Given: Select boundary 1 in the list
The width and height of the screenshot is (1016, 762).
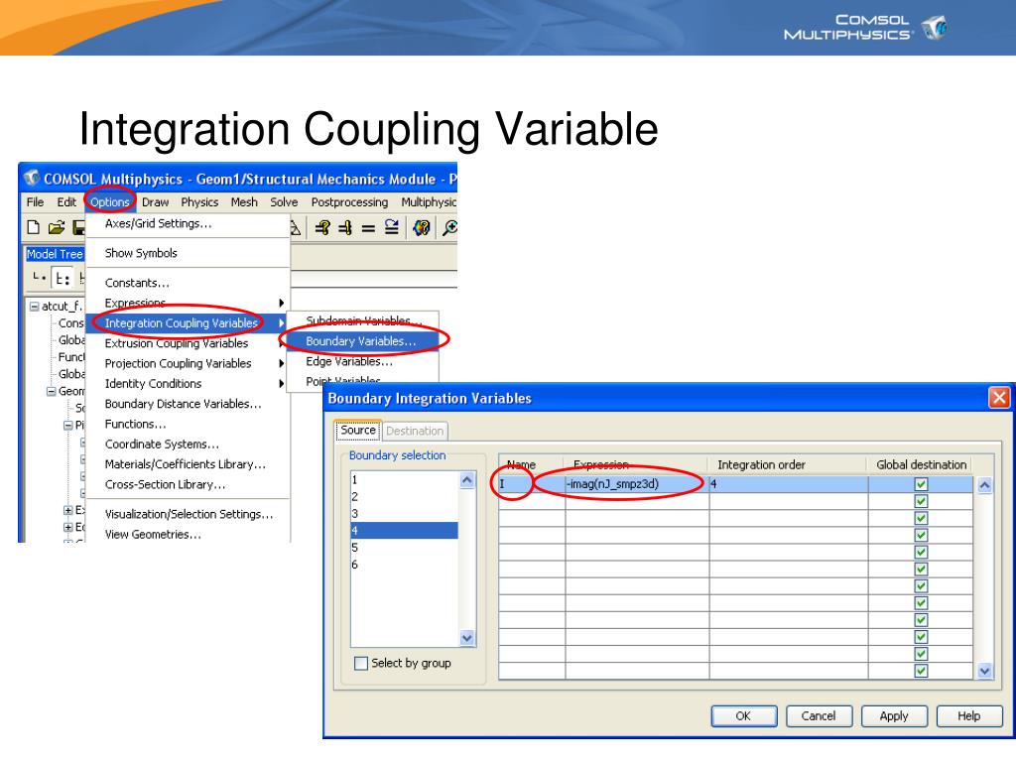Looking at the screenshot, I should [405, 479].
